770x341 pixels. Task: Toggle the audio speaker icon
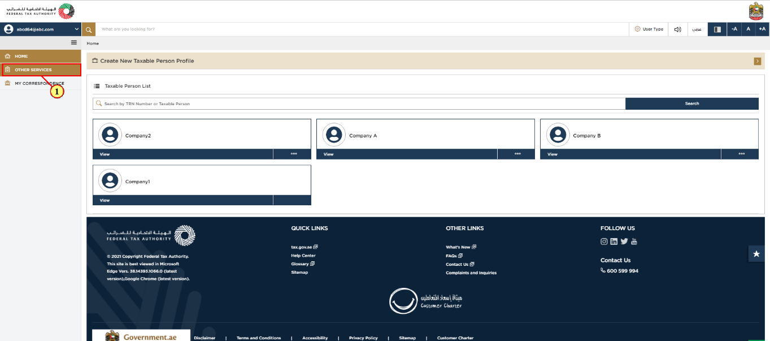(x=677, y=29)
